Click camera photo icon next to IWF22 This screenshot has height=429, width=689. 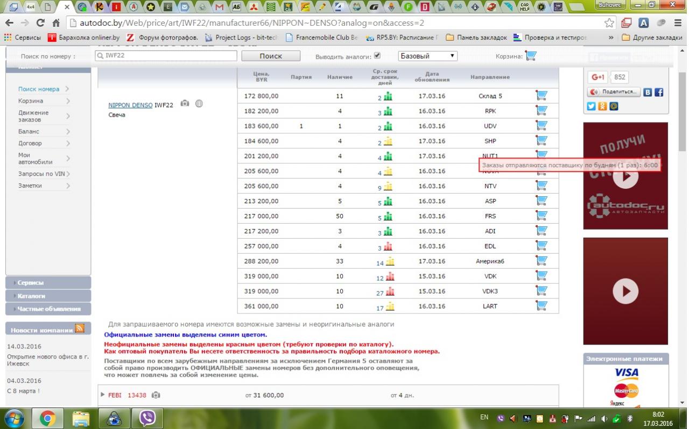pyautogui.click(x=185, y=103)
